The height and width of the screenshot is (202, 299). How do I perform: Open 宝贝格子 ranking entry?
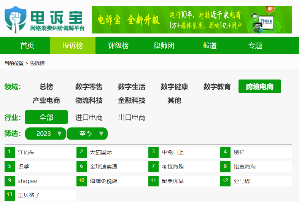pyautogui.click(x=29, y=195)
